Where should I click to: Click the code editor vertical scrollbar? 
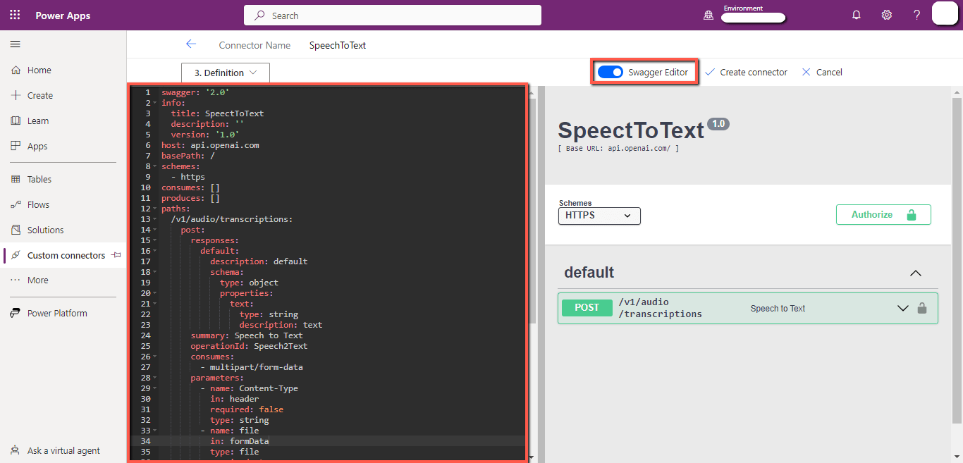pos(532,211)
